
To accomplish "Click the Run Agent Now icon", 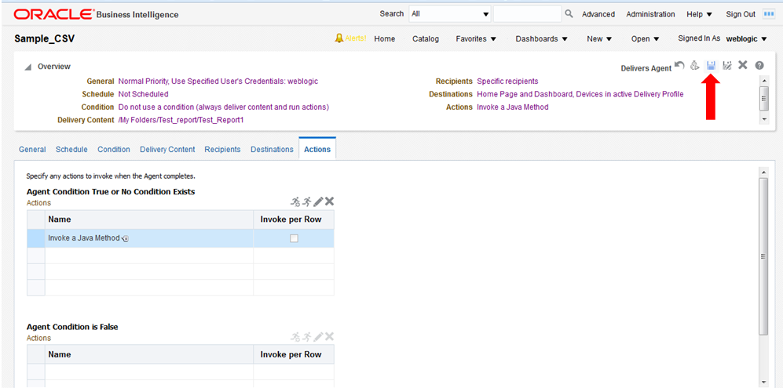I will (x=694, y=65).
